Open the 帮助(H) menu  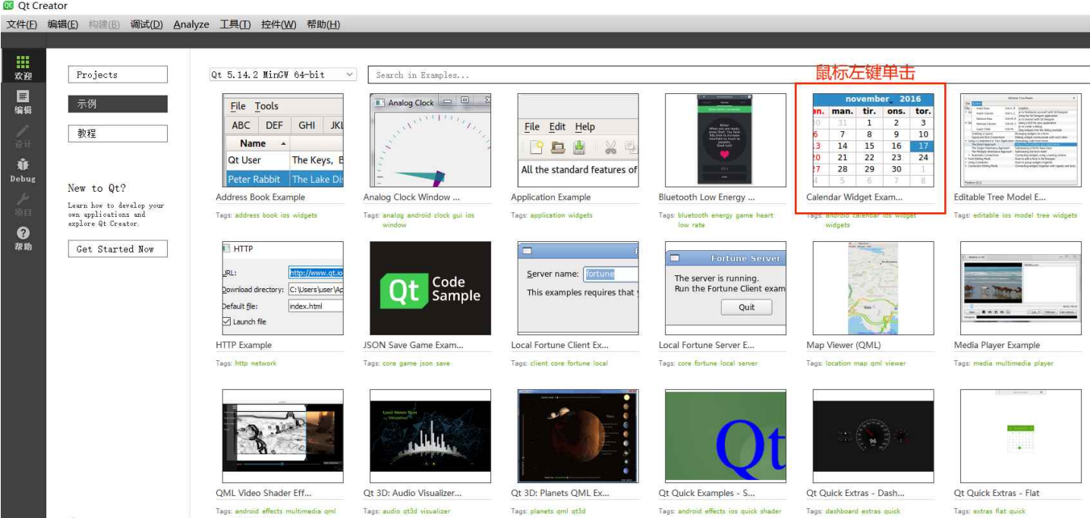pos(323,24)
